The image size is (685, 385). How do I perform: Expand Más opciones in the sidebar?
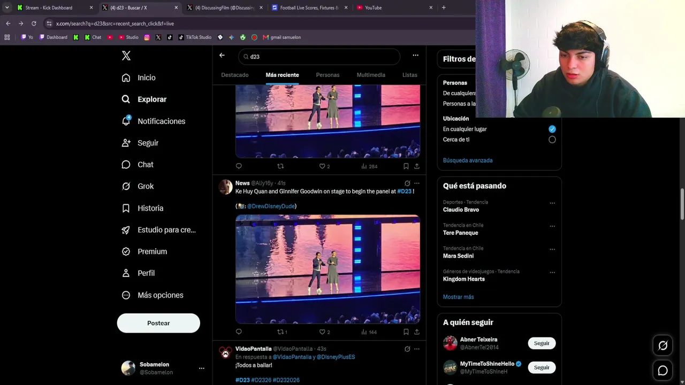(153, 295)
